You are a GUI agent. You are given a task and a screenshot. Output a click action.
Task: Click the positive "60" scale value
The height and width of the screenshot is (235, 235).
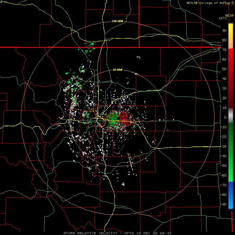coord(224,60)
